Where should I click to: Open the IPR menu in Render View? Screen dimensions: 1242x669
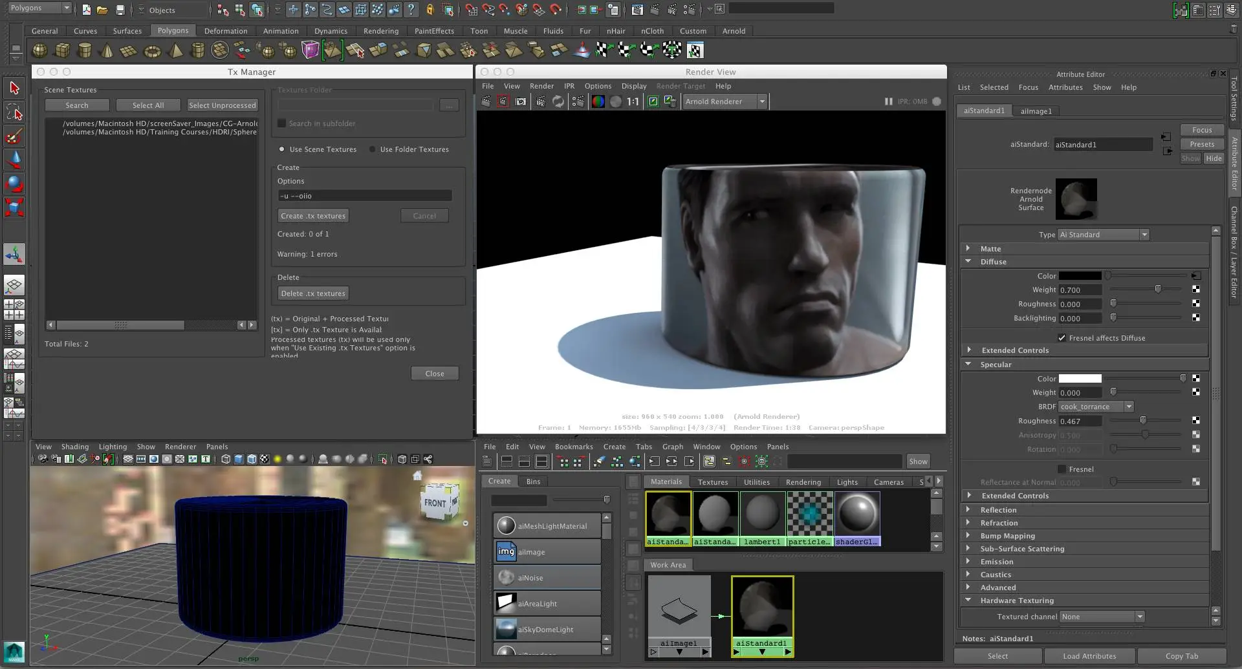[569, 86]
